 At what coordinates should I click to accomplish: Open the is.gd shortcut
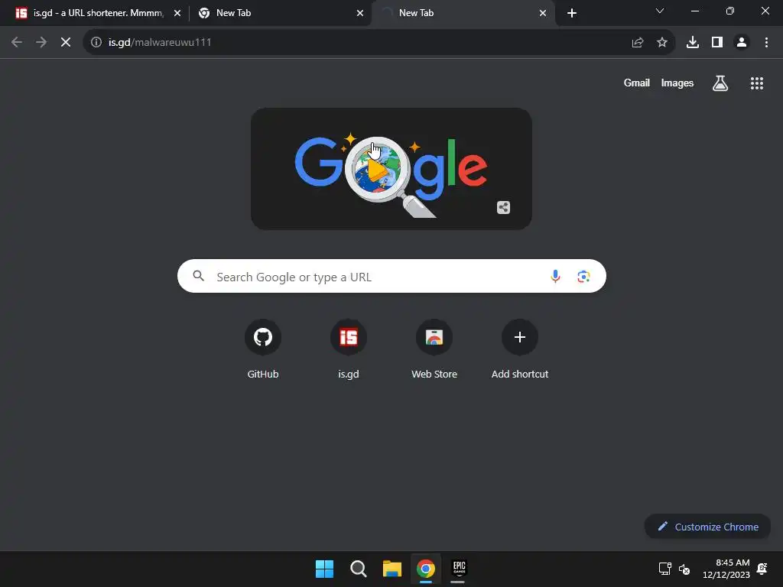tap(349, 349)
